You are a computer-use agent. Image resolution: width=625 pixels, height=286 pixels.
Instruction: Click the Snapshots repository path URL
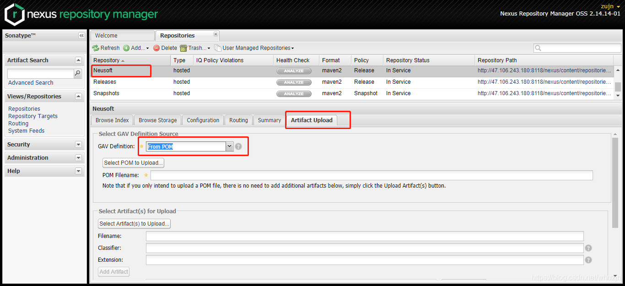pyautogui.click(x=544, y=93)
